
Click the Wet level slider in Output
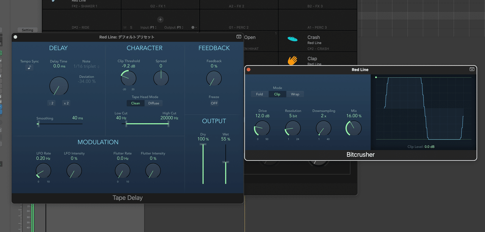(226, 163)
